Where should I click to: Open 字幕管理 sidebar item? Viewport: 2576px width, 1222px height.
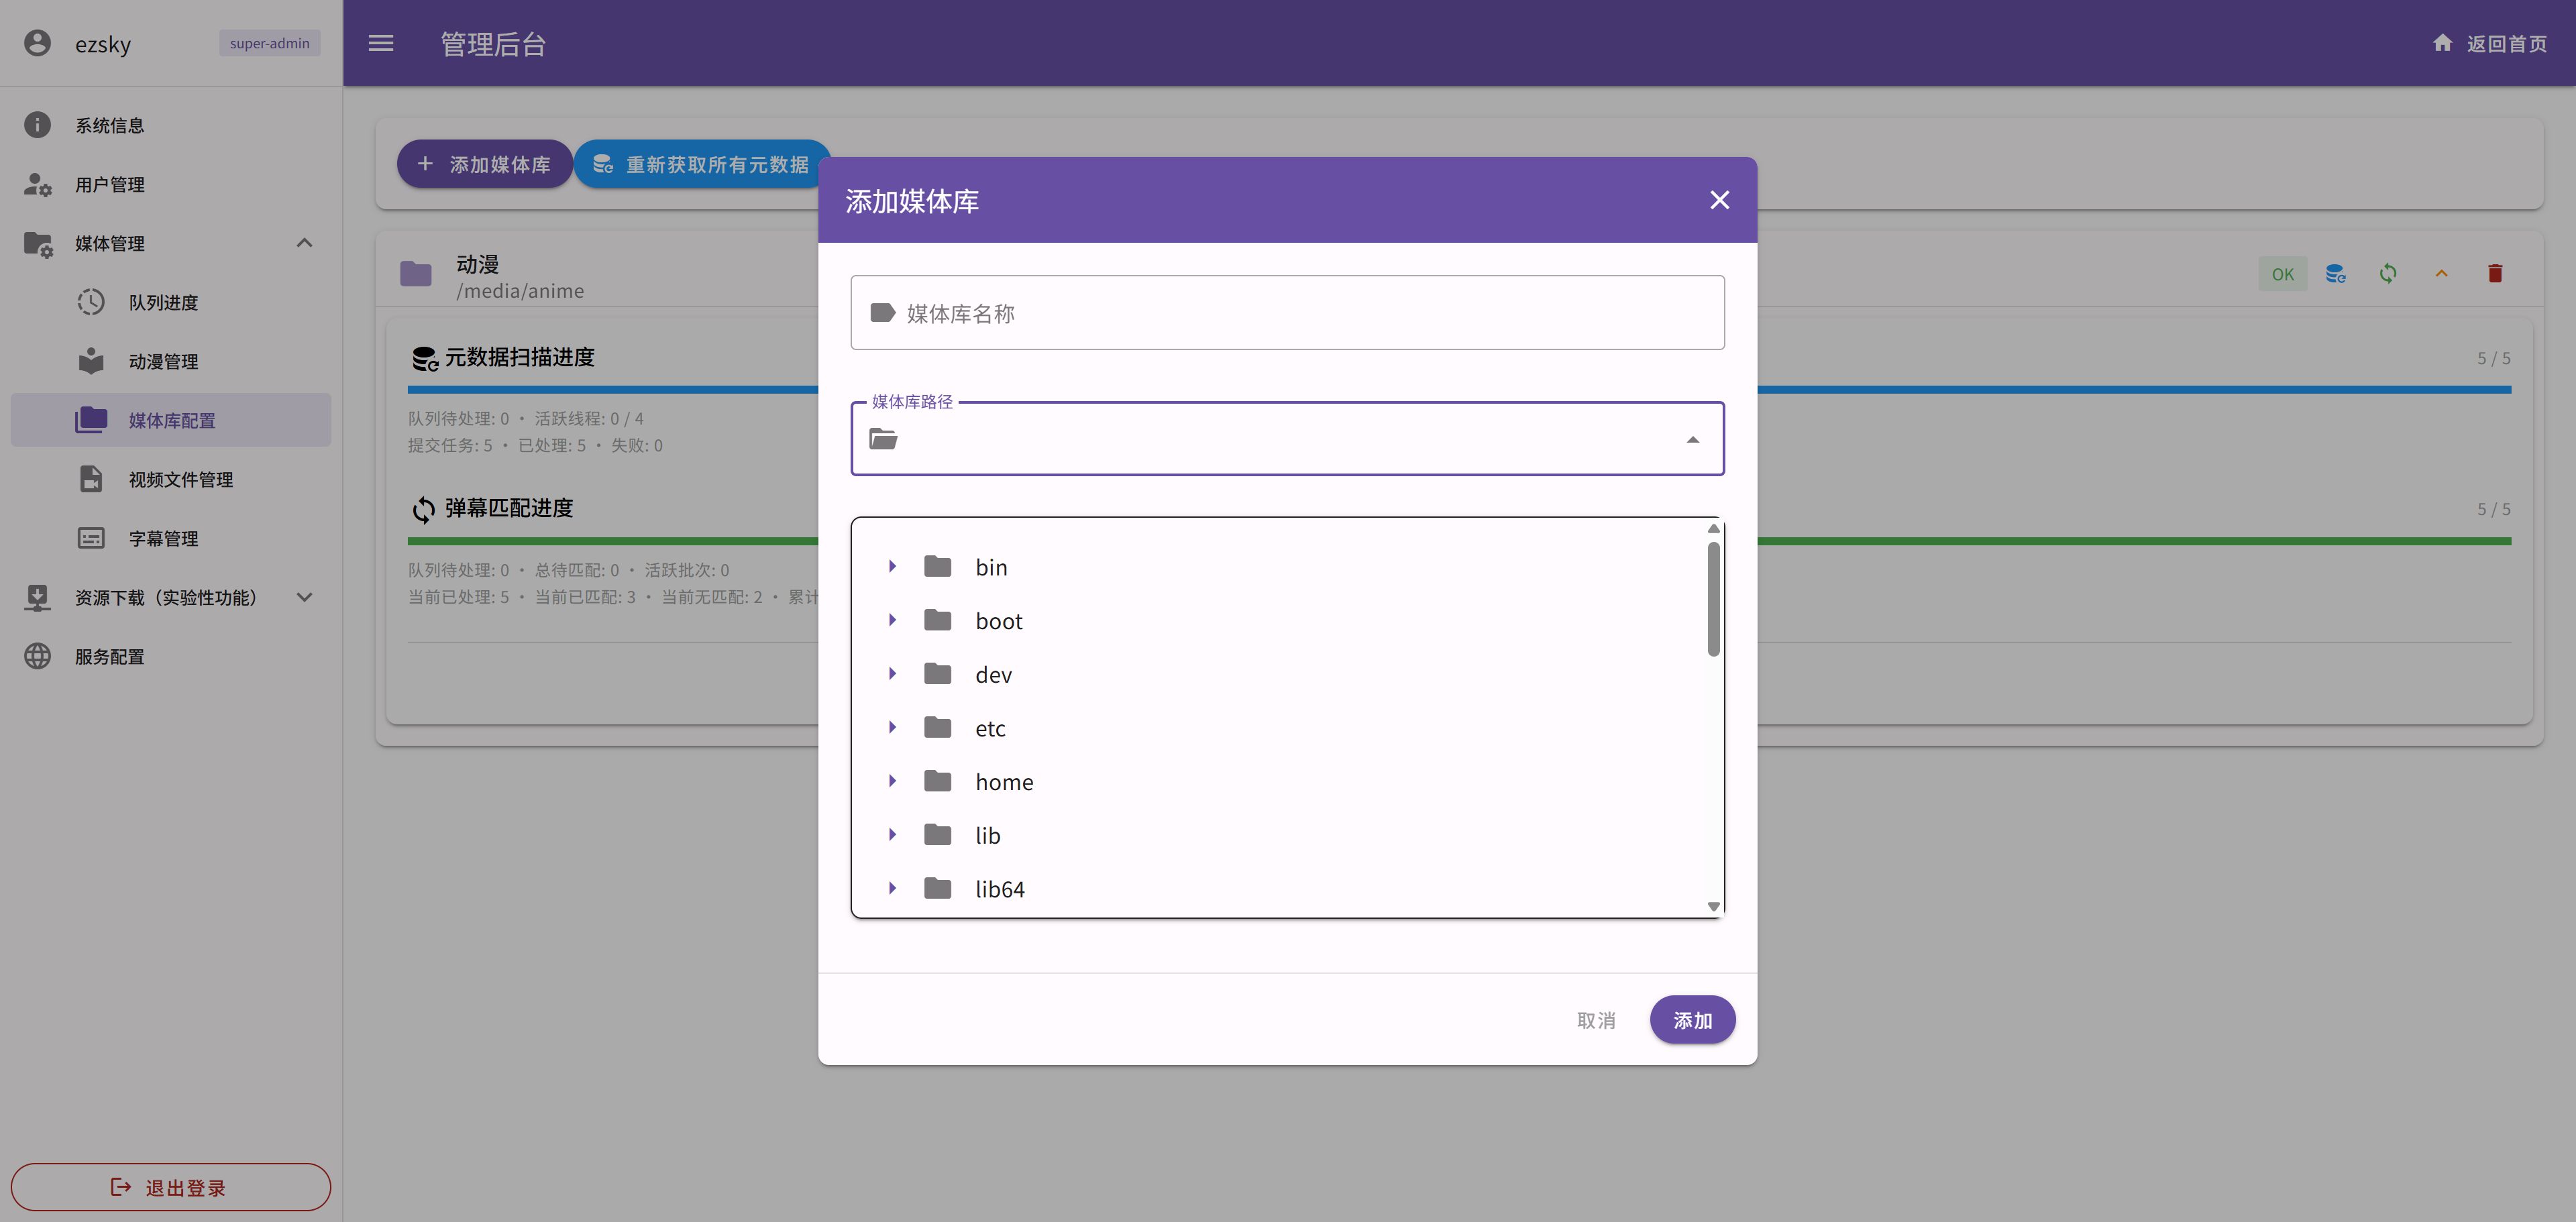point(163,538)
